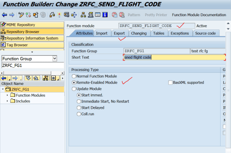The width and height of the screenshot is (231, 153).
Task: Select Start Delayed radio option
Action: tap(79, 108)
